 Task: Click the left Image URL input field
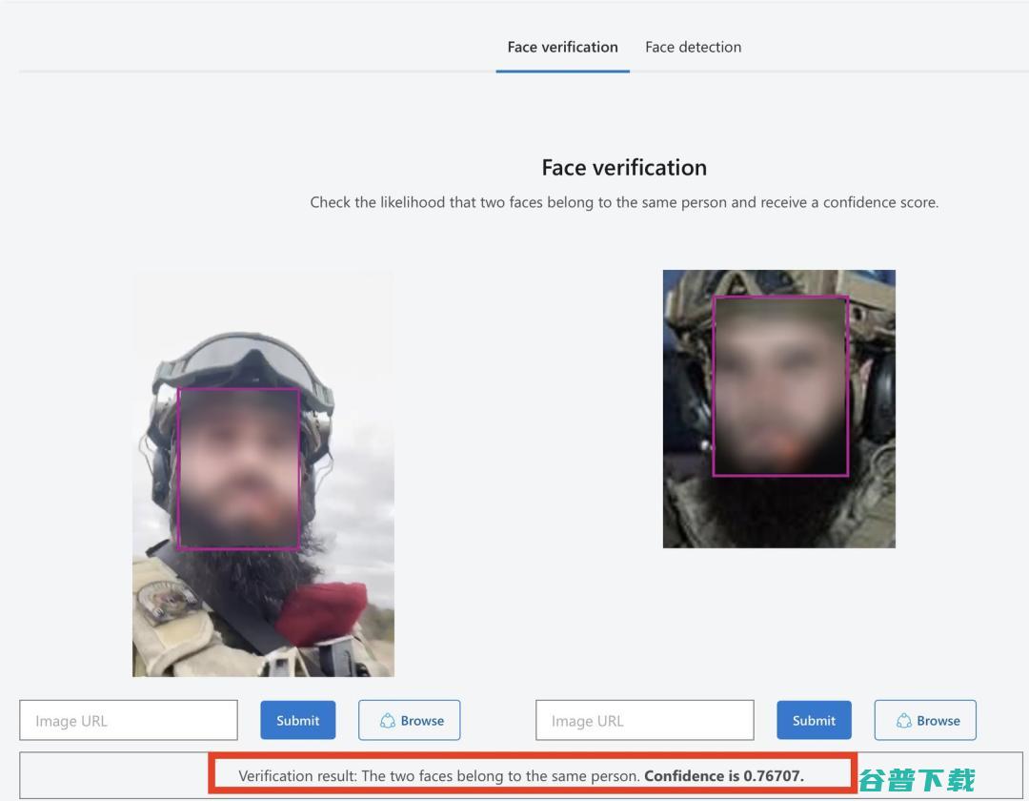coord(129,720)
